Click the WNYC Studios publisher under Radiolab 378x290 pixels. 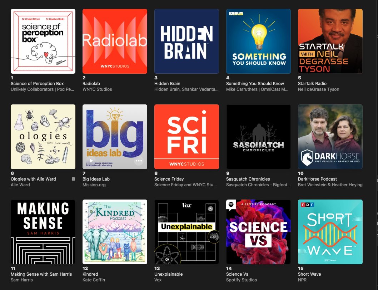[x=97, y=89]
